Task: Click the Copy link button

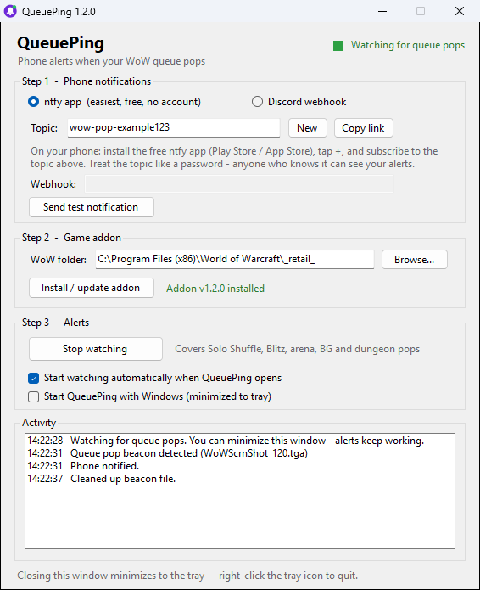Action: click(x=364, y=128)
